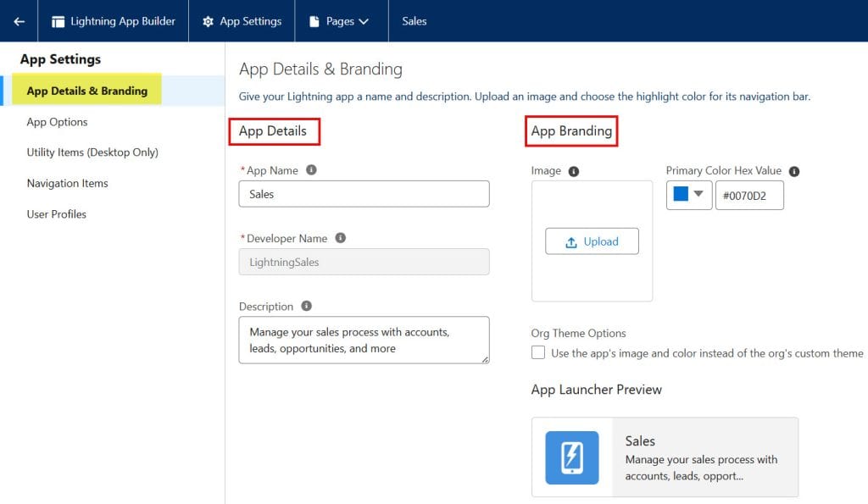Click the #0070D2 hex value field
This screenshot has width=868, height=504.
click(749, 196)
